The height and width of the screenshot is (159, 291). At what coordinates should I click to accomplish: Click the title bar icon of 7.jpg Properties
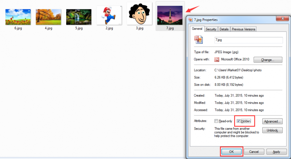point(190,20)
